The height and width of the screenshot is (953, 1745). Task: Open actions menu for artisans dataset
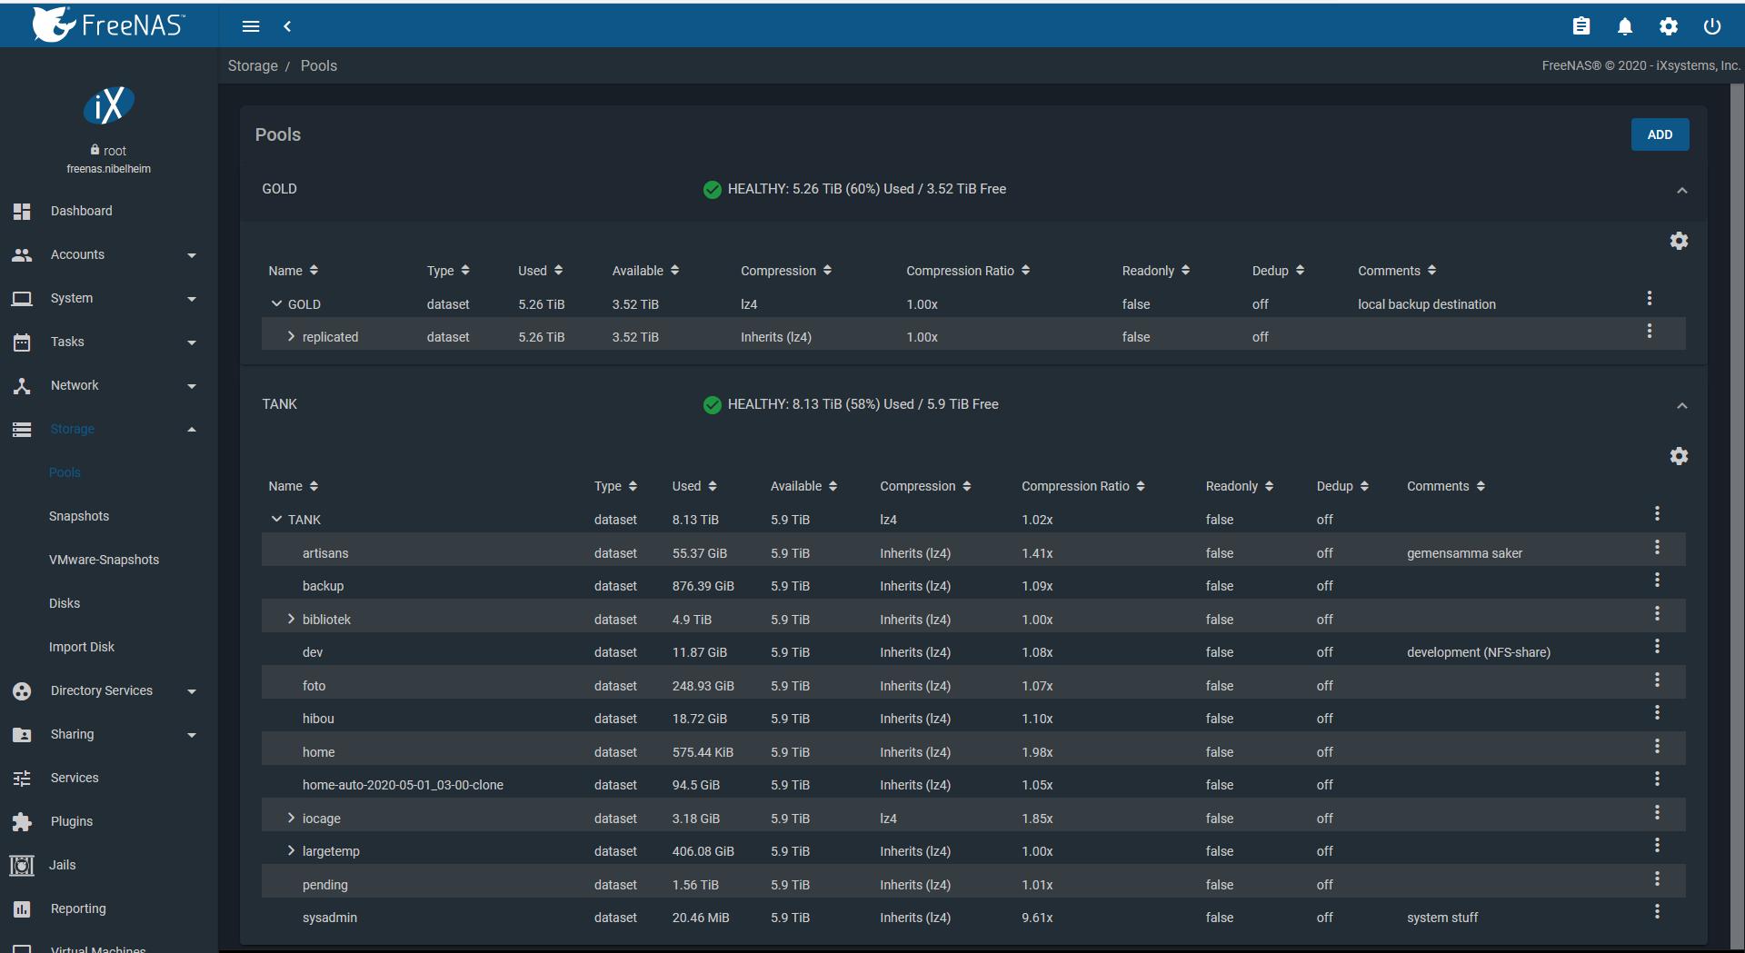coord(1657,547)
